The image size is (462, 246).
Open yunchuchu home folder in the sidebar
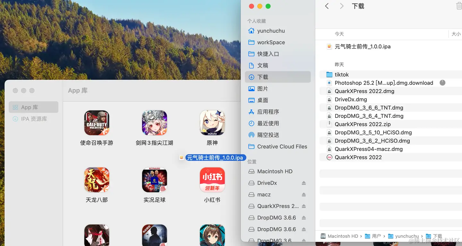tap(278, 31)
